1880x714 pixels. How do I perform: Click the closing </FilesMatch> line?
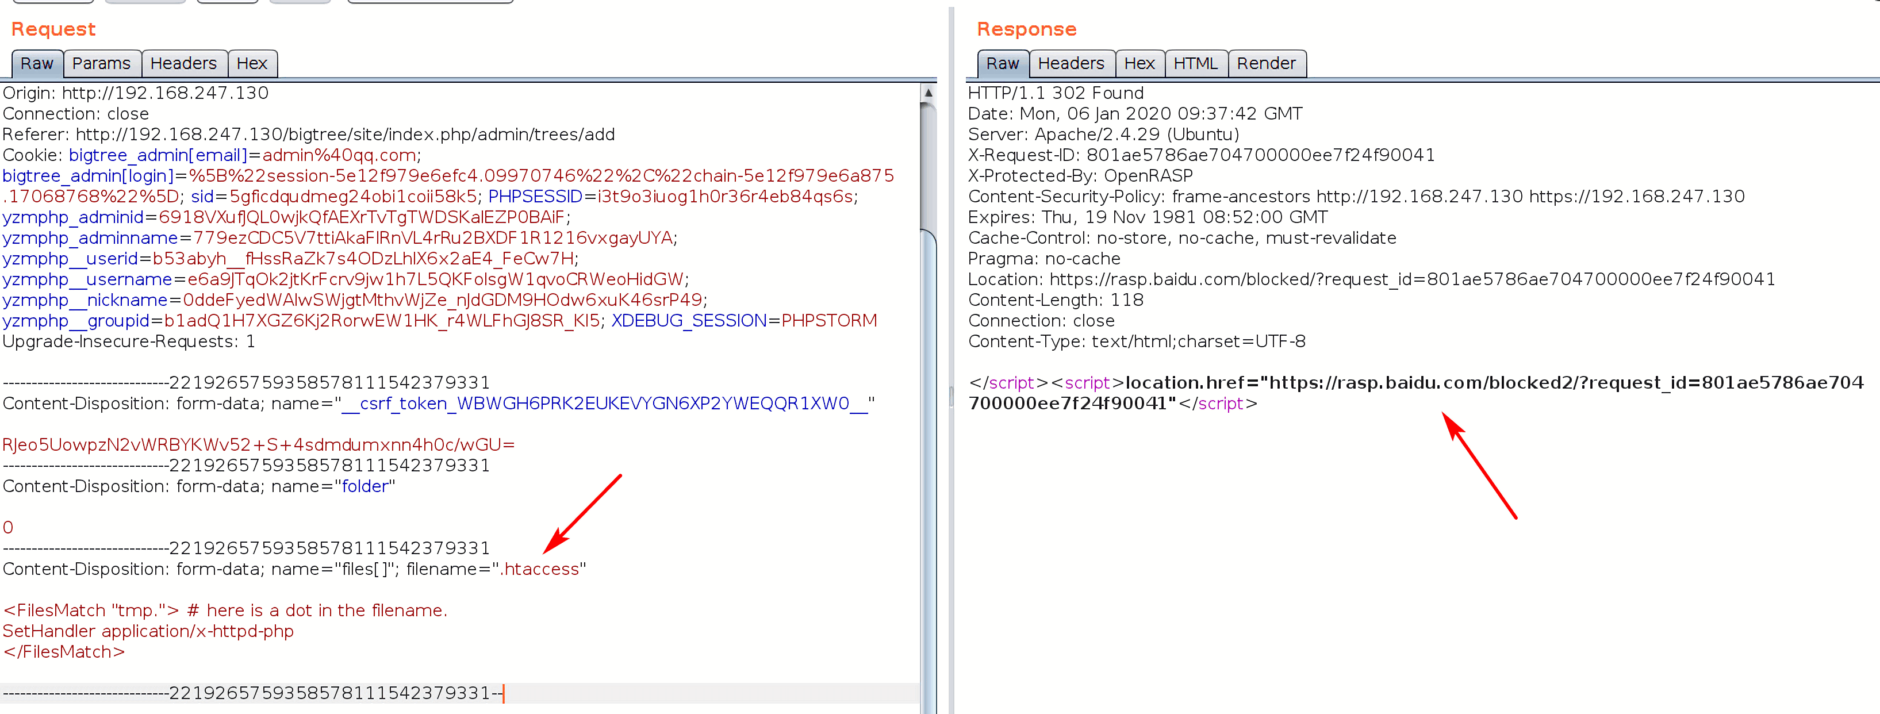[64, 652]
